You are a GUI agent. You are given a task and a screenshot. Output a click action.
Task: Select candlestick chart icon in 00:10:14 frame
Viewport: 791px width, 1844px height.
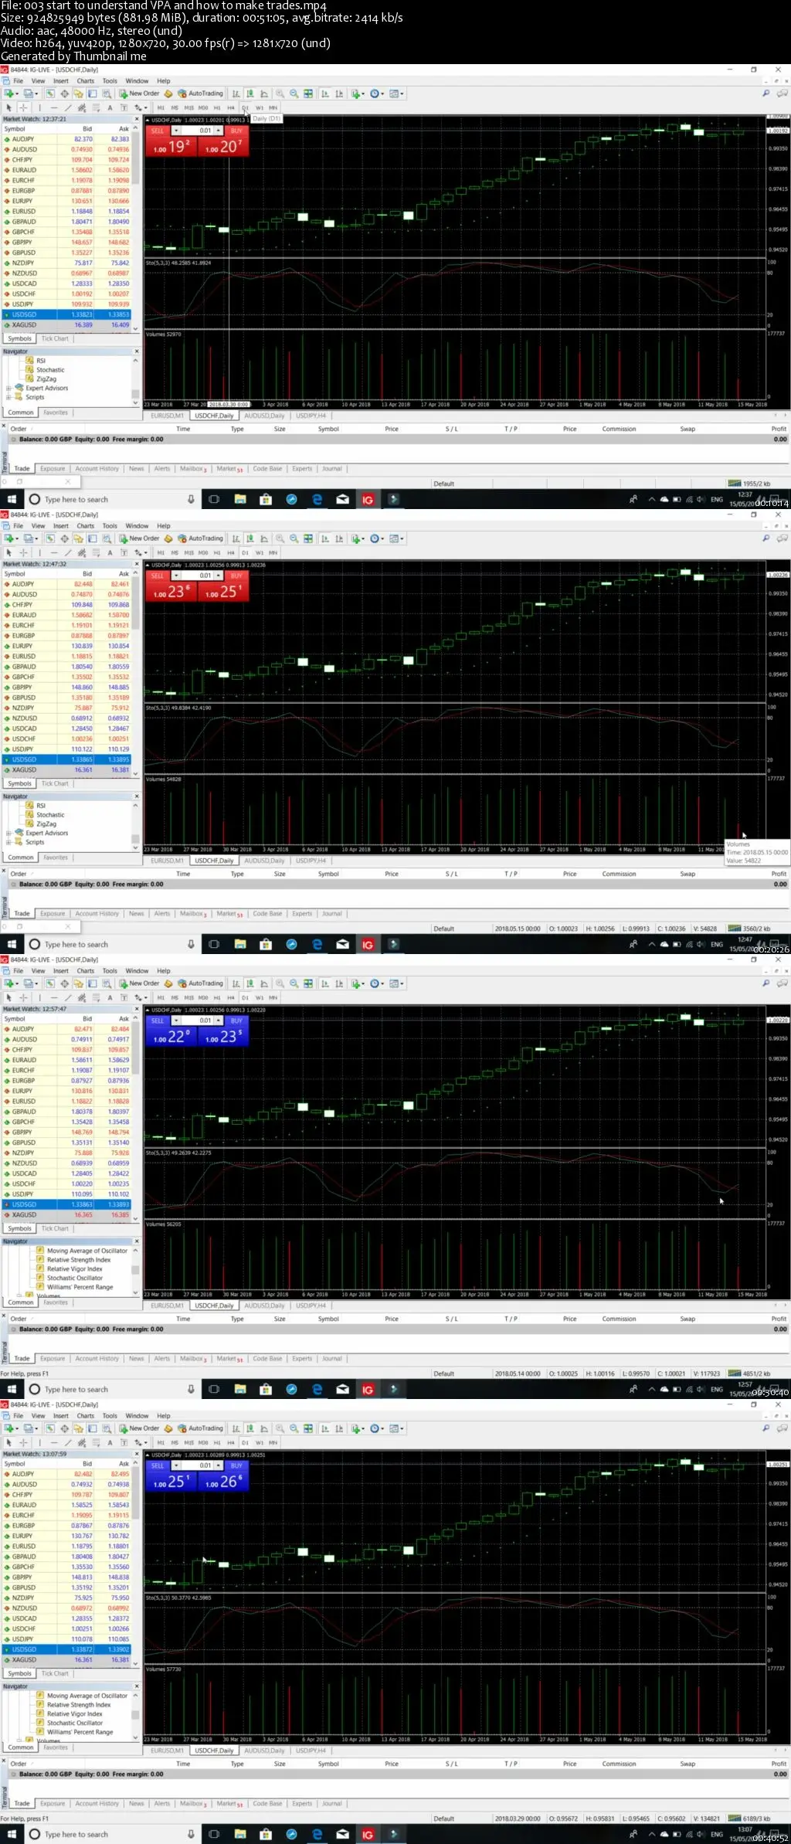click(x=250, y=93)
